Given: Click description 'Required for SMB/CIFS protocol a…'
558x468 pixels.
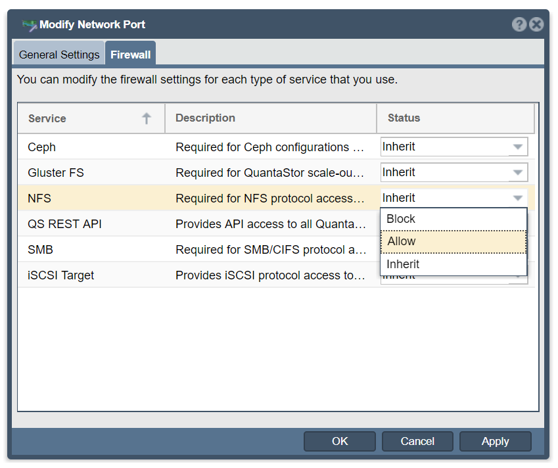Looking at the screenshot, I should [271, 250].
